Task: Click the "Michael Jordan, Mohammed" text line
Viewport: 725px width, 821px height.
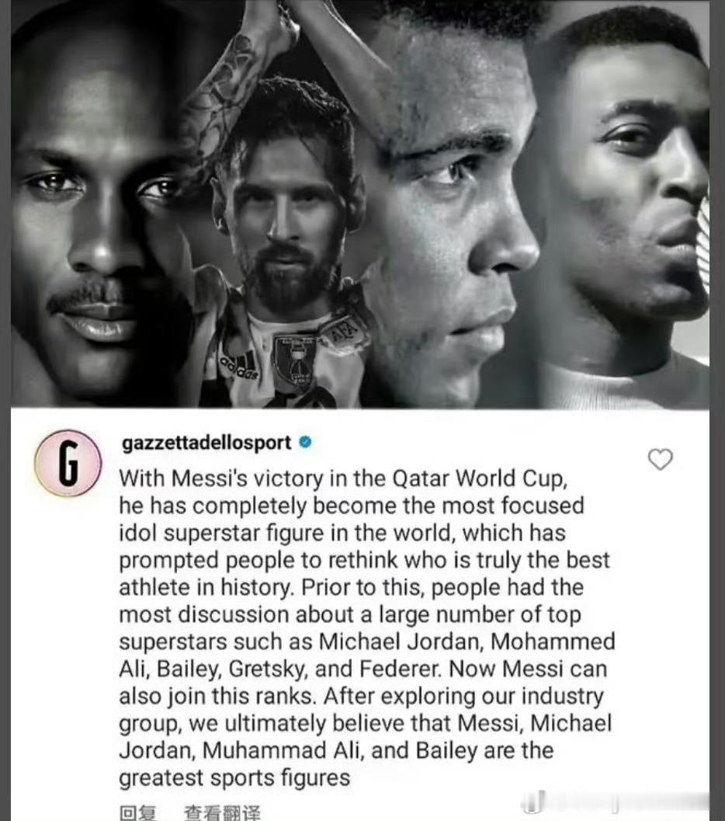Action: point(367,642)
